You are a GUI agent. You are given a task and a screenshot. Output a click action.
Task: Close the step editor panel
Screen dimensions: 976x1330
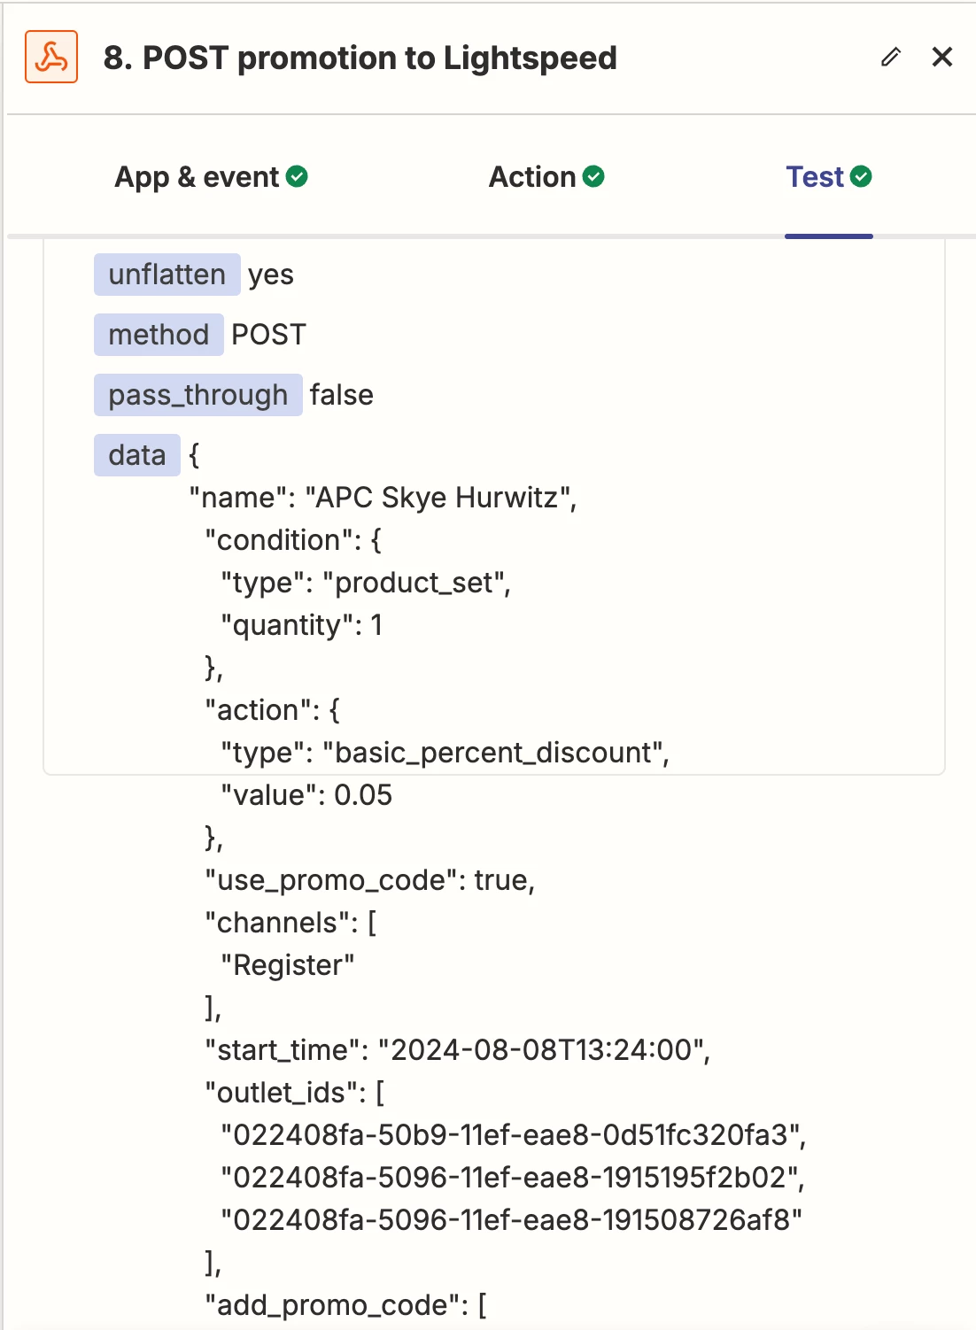(x=942, y=58)
